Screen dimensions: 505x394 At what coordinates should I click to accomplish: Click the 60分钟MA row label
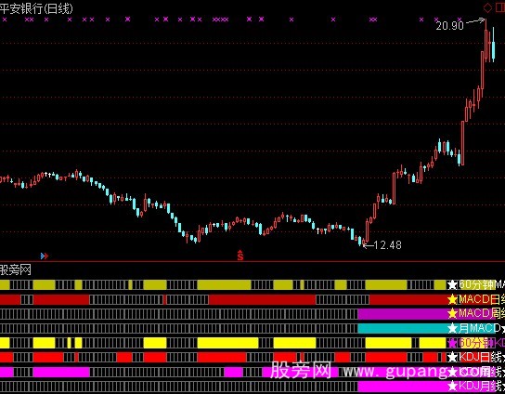[482, 284]
